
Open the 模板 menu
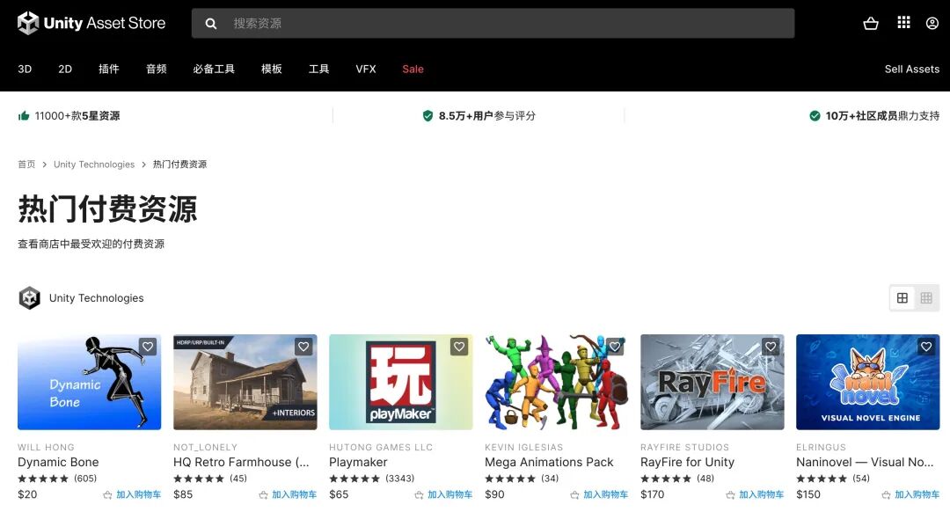pyautogui.click(x=272, y=69)
